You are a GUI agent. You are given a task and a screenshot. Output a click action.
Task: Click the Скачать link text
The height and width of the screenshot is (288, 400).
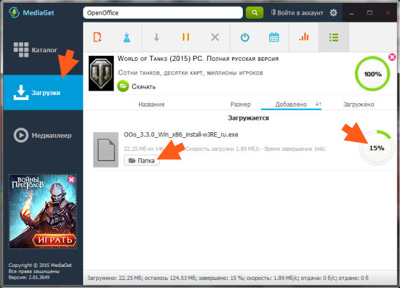pyautogui.click(x=143, y=87)
